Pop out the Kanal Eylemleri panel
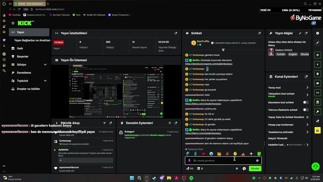Screen dimensions: 323x182 pyautogui.click(x=306, y=77)
